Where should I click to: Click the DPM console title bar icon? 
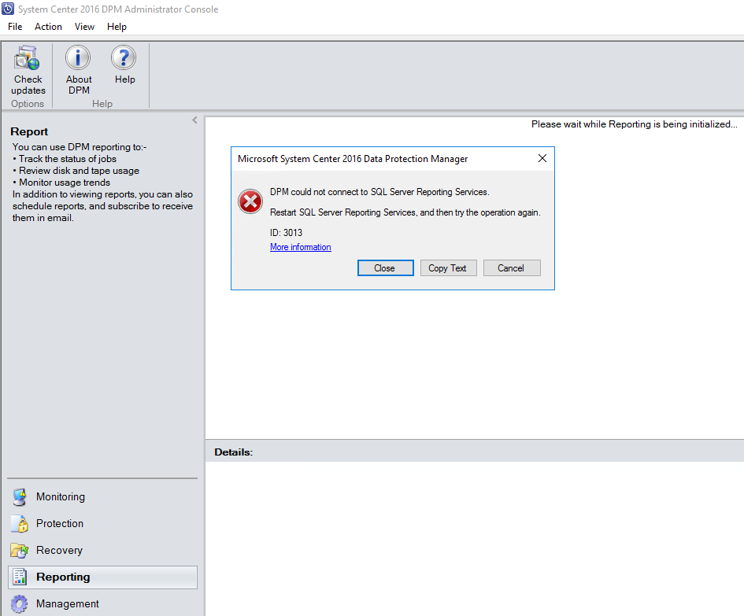tap(8, 9)
